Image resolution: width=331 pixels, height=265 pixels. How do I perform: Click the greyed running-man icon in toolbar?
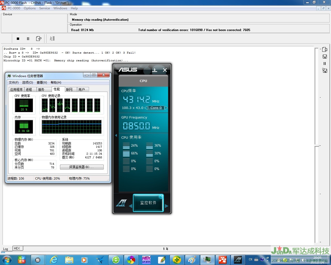click(52, 39)
